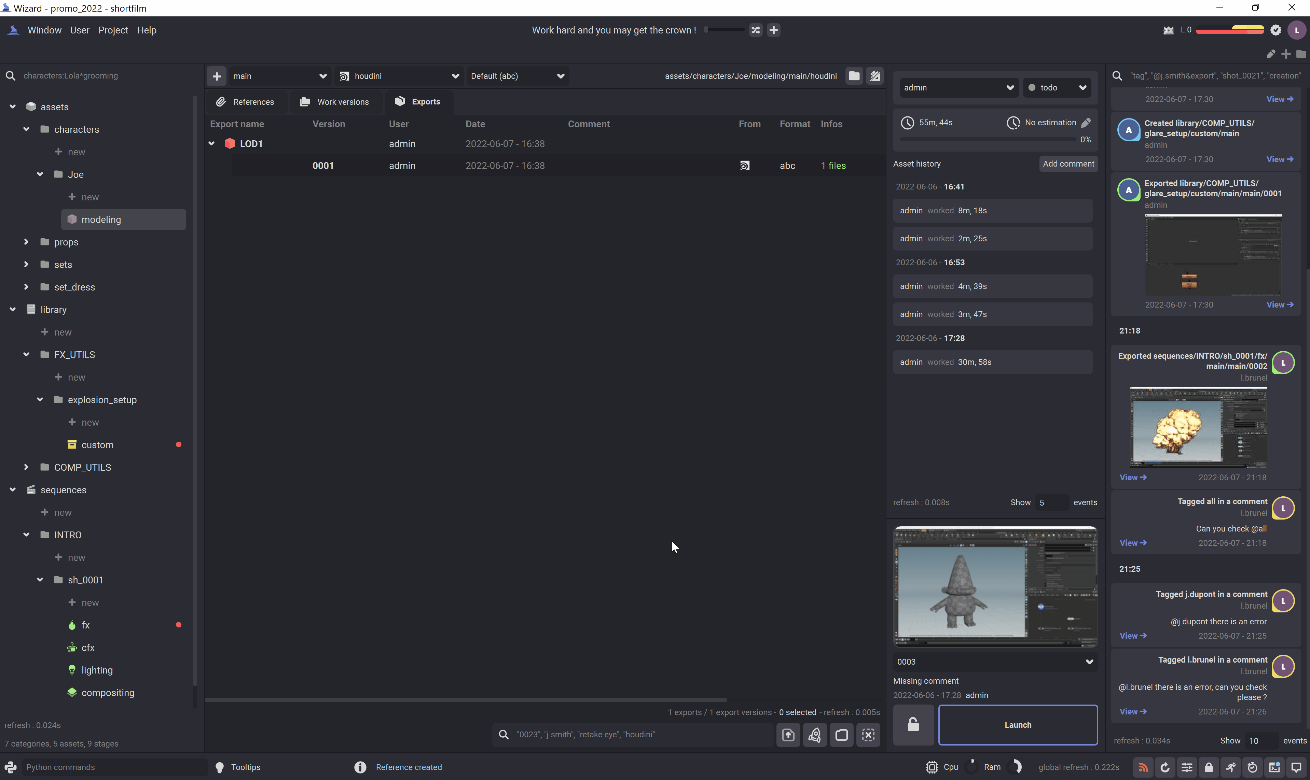Click the crown icon in top bar
The width and height of the screenshot is (1310, 780).
tap(1169, 30)
